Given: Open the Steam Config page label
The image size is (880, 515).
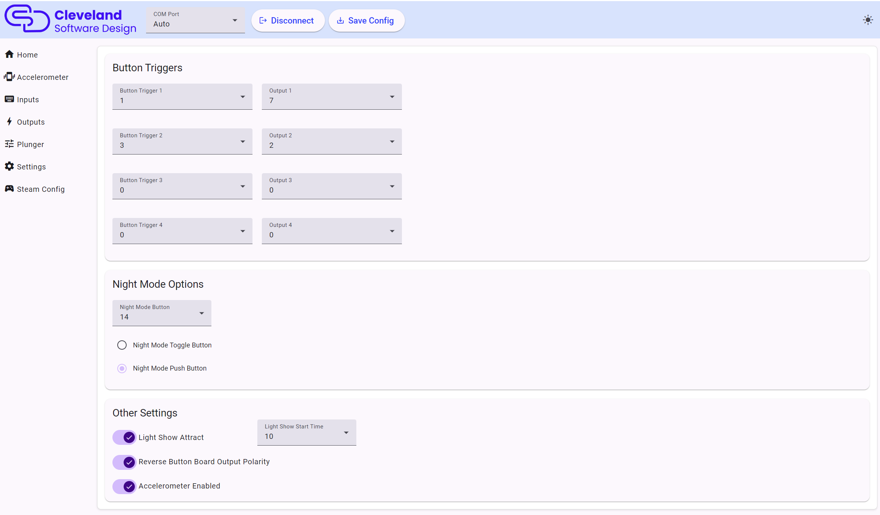Looking at the screenshot, I should click(41, 189).
